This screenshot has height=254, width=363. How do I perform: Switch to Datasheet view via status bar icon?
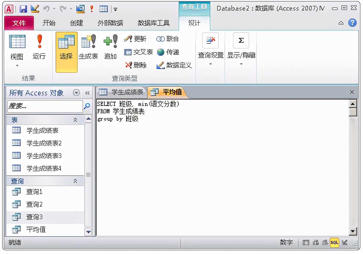[306, 242]
